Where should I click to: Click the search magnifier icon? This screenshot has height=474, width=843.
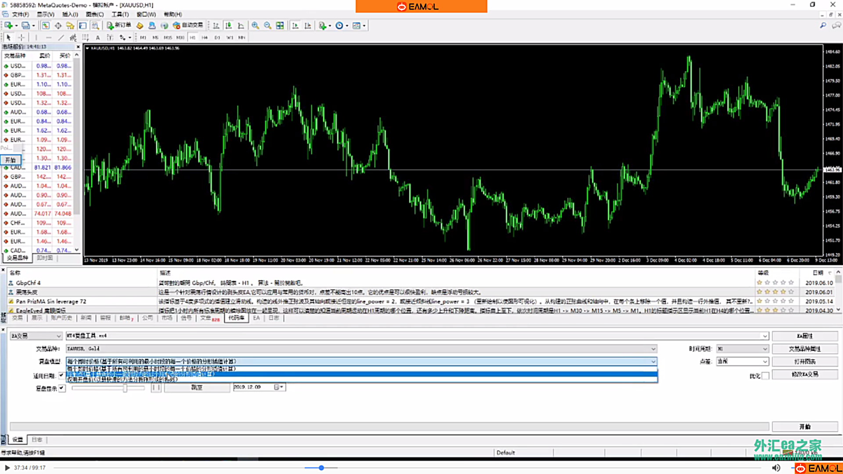823,25
